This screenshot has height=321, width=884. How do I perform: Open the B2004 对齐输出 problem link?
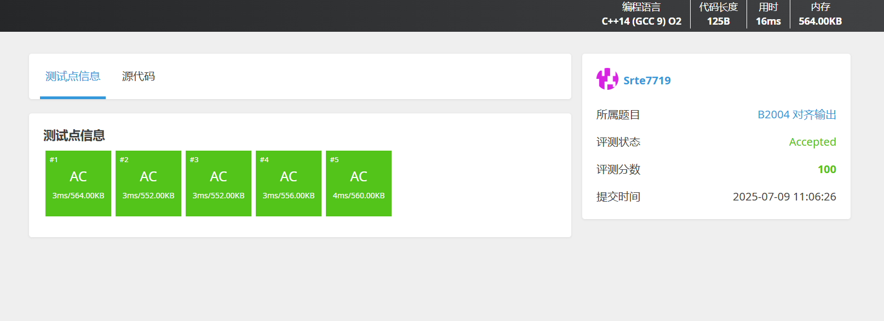coord(797,114)
